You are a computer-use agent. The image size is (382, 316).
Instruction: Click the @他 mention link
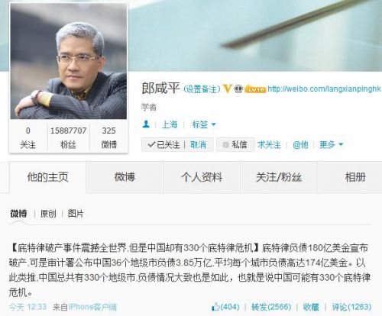300,144
